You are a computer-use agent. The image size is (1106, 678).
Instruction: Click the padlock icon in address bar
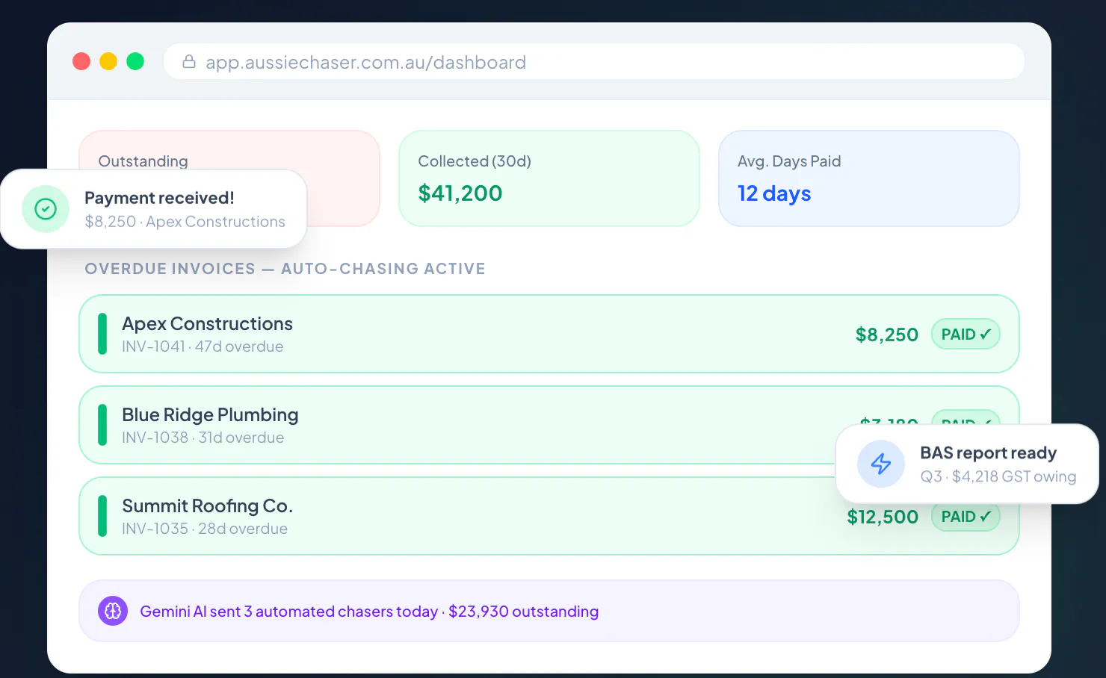coord(189,61)
